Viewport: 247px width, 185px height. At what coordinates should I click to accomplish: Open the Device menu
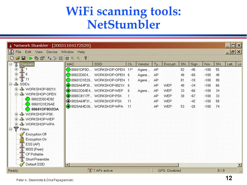52,52
